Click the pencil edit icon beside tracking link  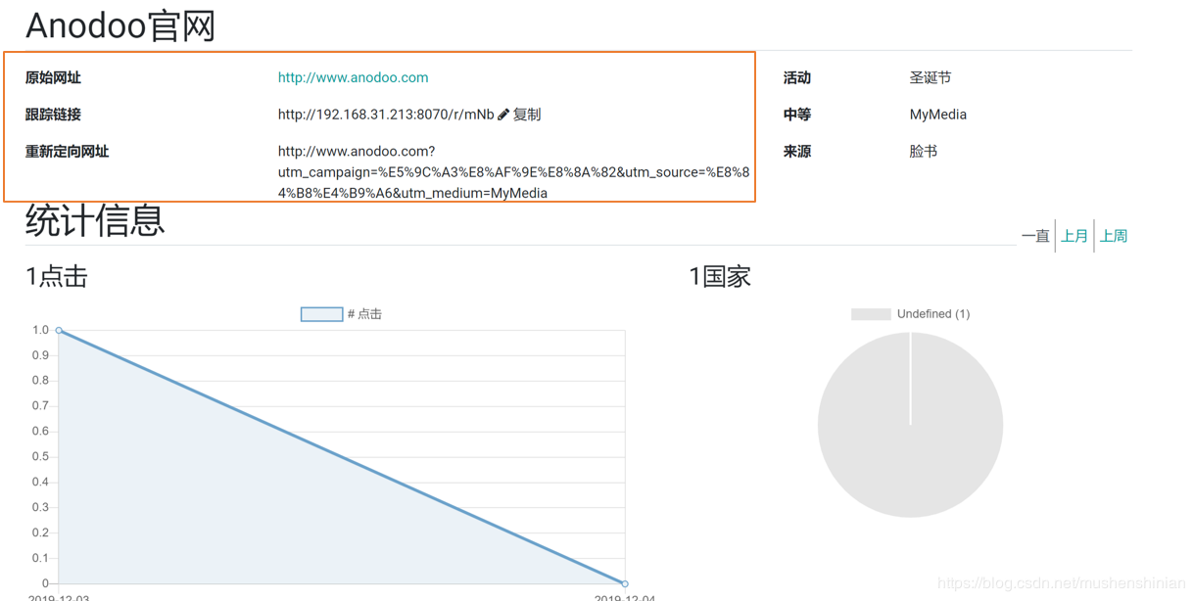click(503, 115)
